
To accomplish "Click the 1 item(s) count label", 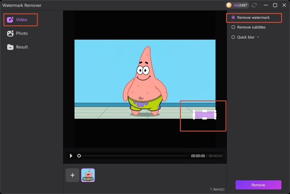I will (217, 189).
